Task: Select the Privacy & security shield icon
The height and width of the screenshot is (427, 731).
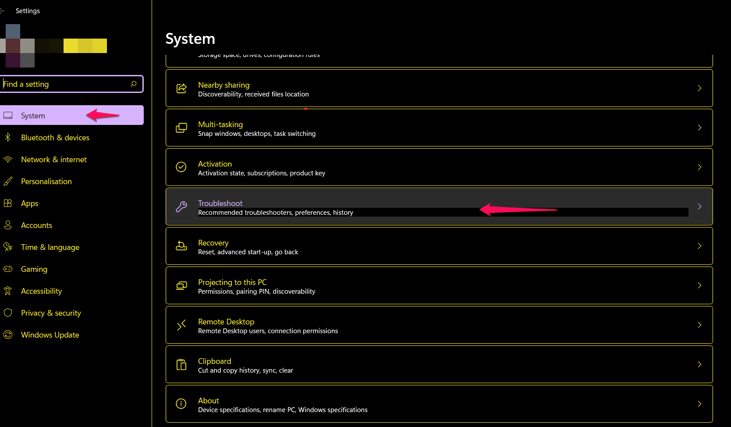Action: point(8,313)
